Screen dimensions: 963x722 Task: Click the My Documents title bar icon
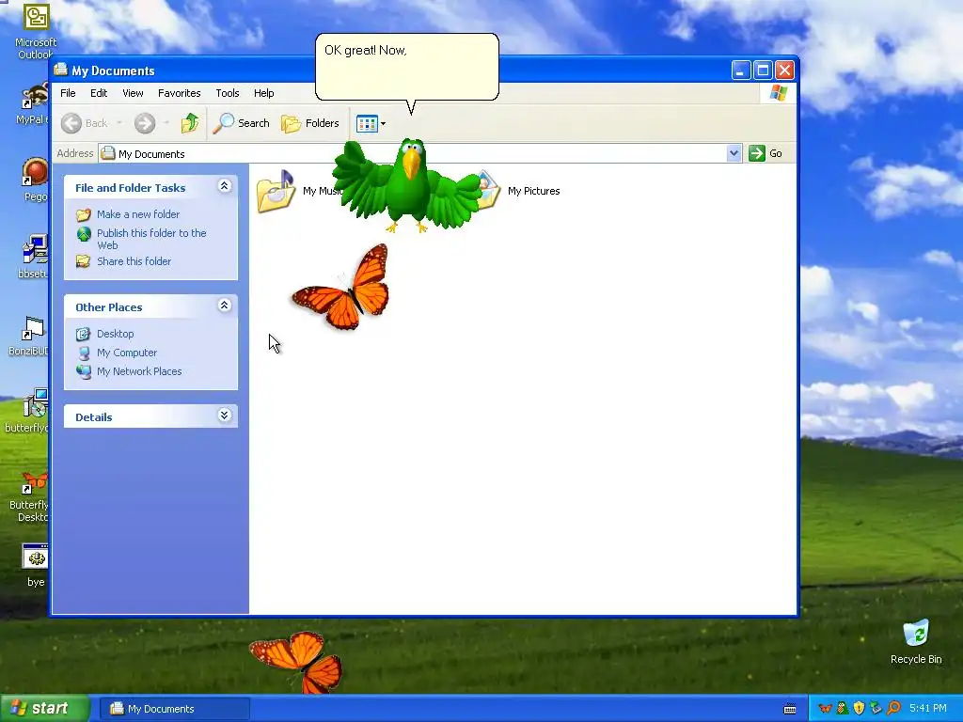(x=60, y=70)
